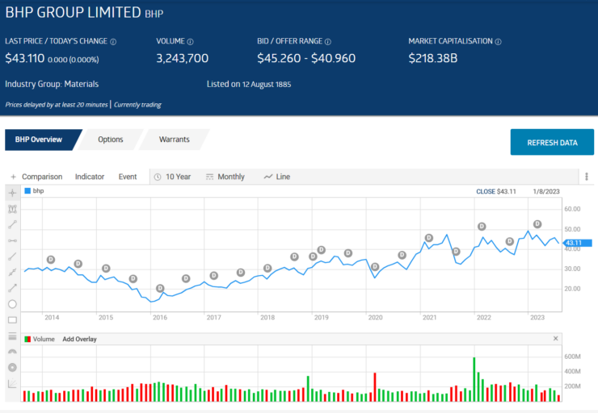Click the red-green Volume legend swatch
Screen dimensions: 598x413
27,339
